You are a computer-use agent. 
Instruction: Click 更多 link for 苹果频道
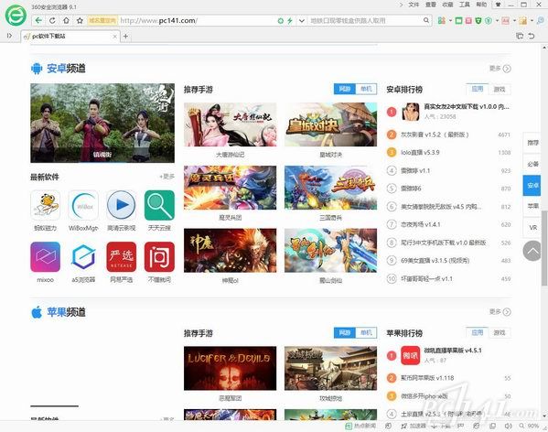click(500, 312)
